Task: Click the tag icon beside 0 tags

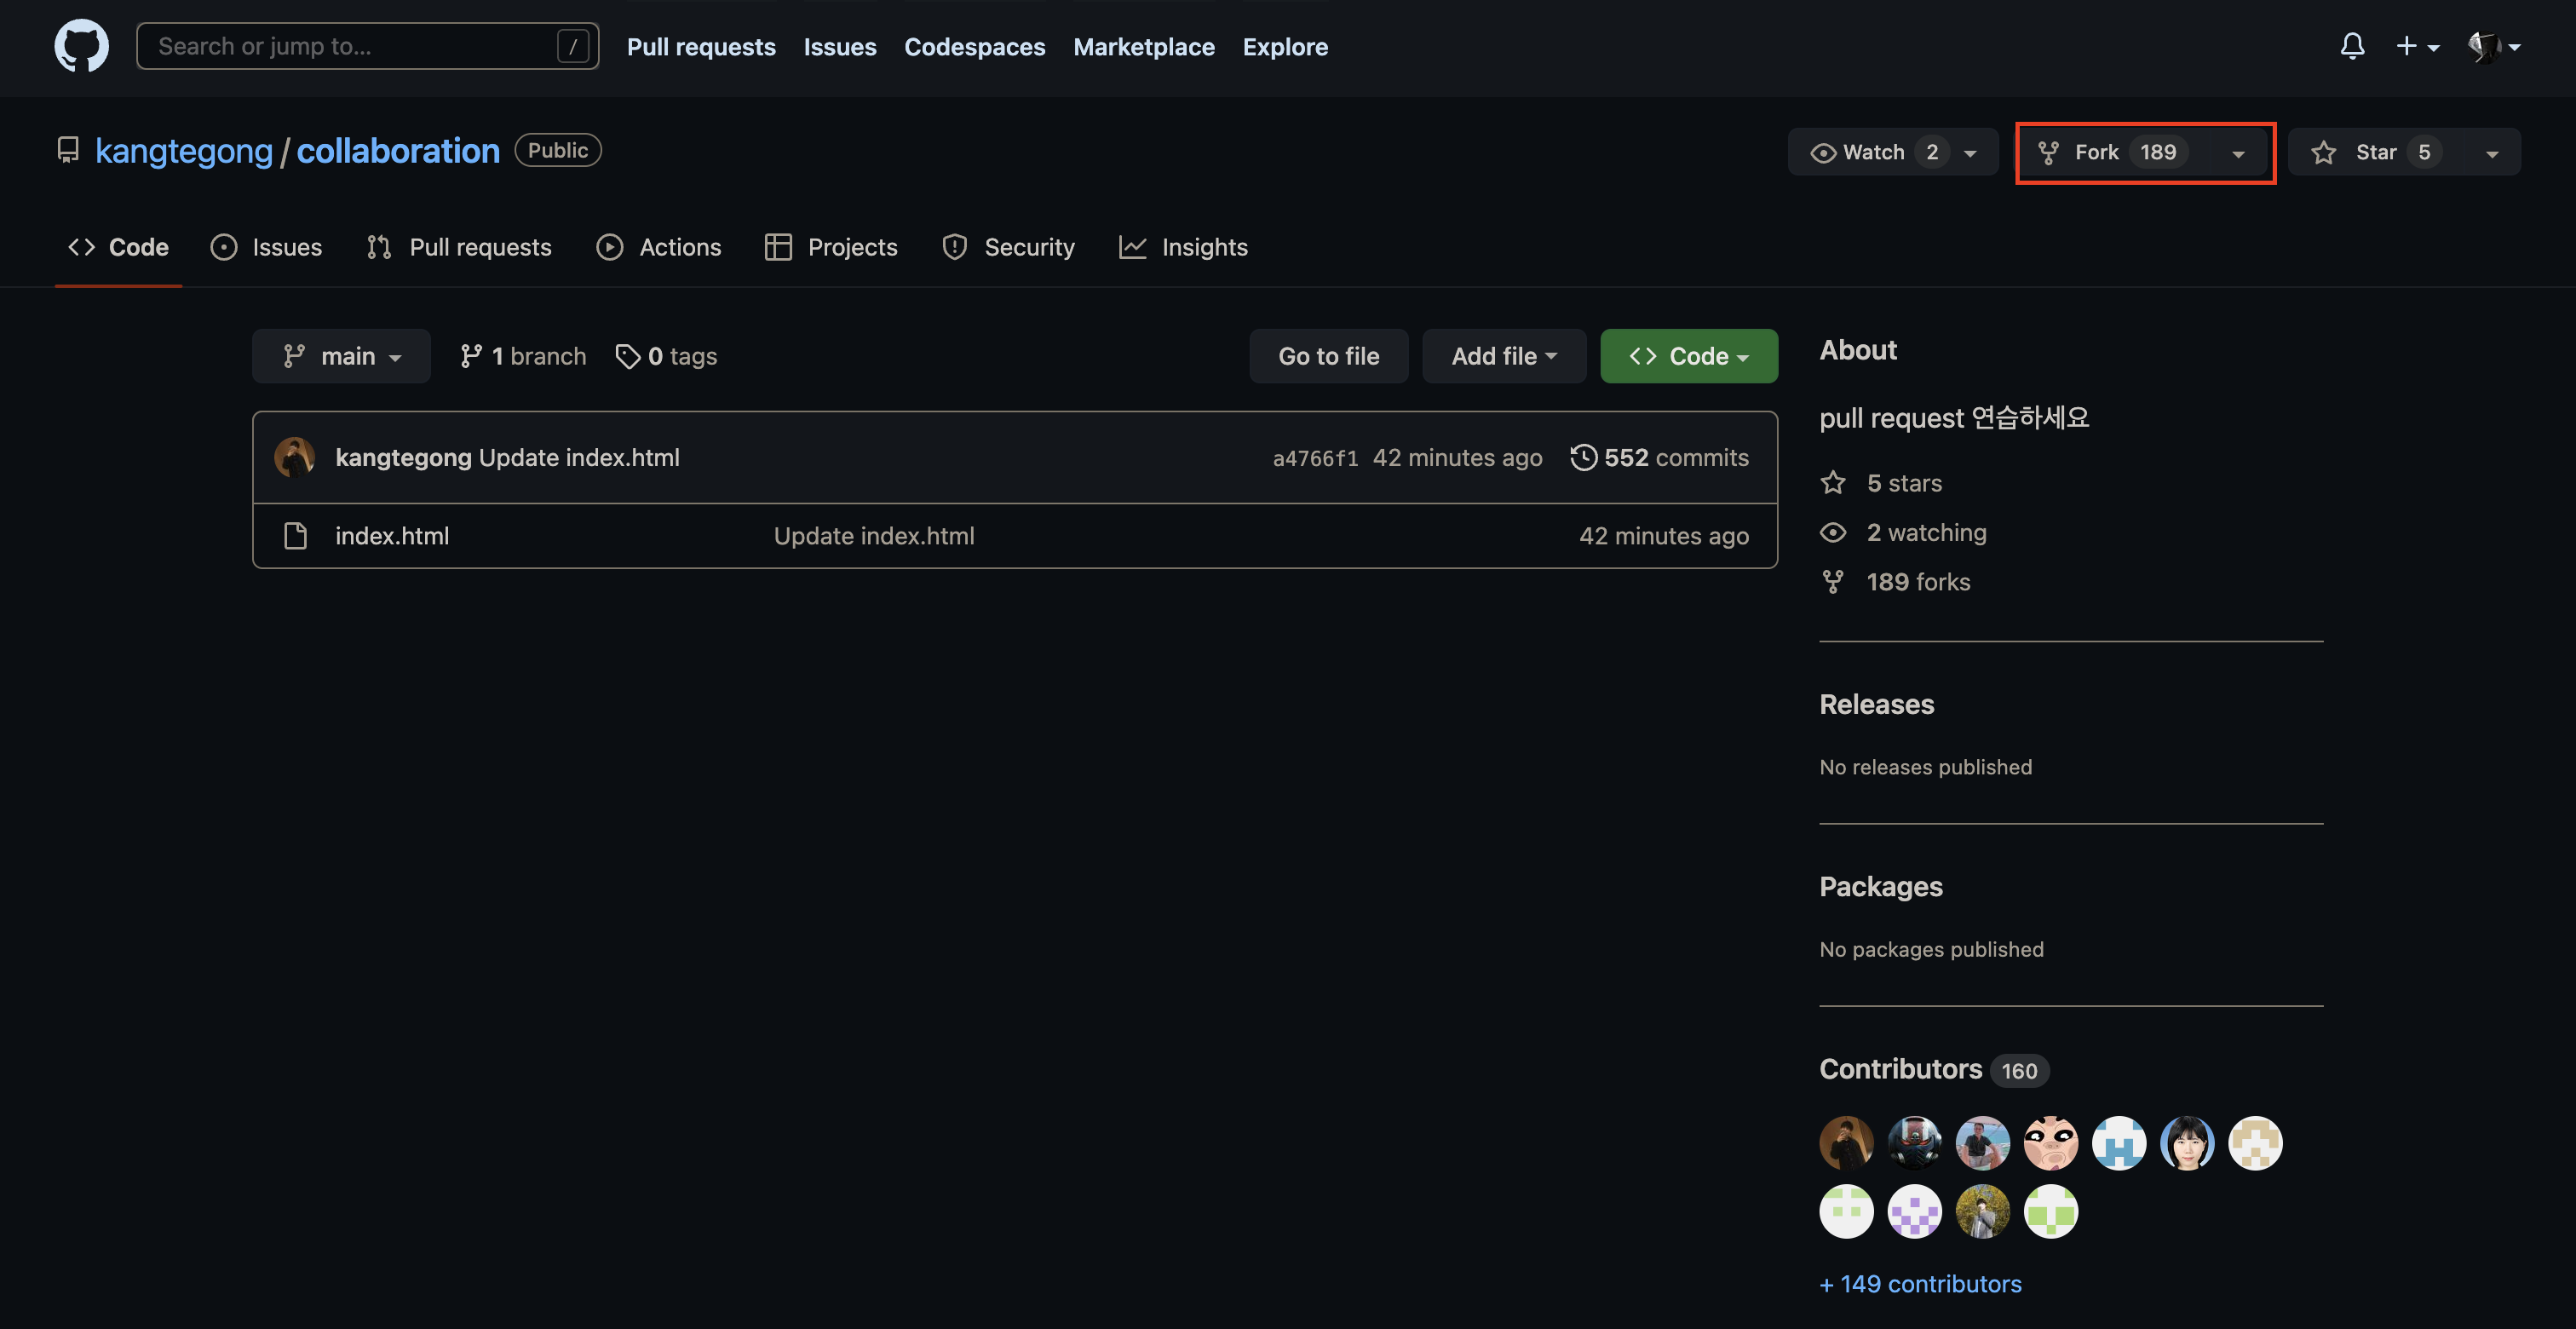Action: 627,356
